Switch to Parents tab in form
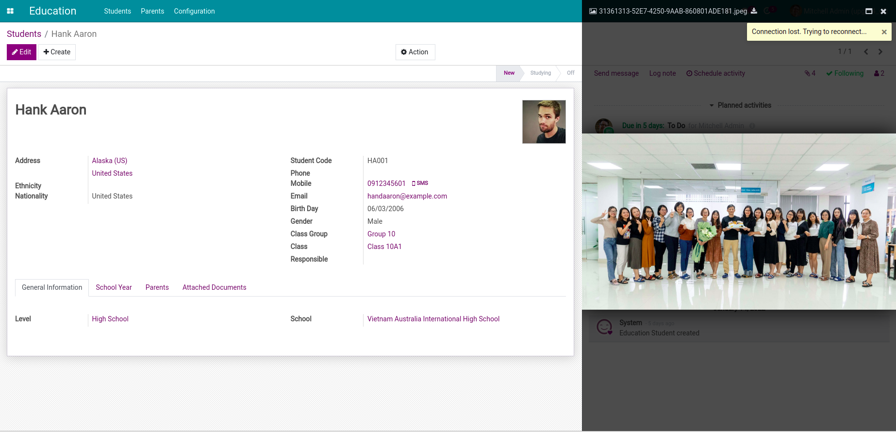The height and width of the screenshot is (432, 896). coord(157,287)
